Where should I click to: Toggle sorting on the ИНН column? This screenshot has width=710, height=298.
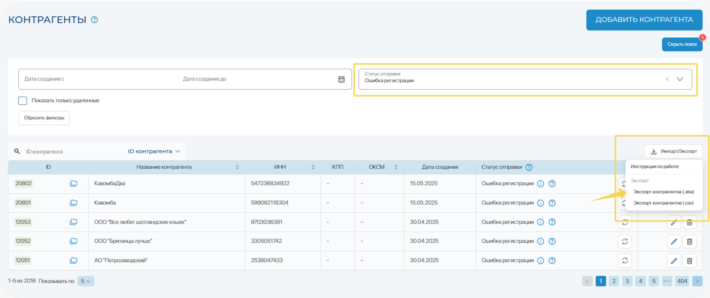(x=313, y=167)
